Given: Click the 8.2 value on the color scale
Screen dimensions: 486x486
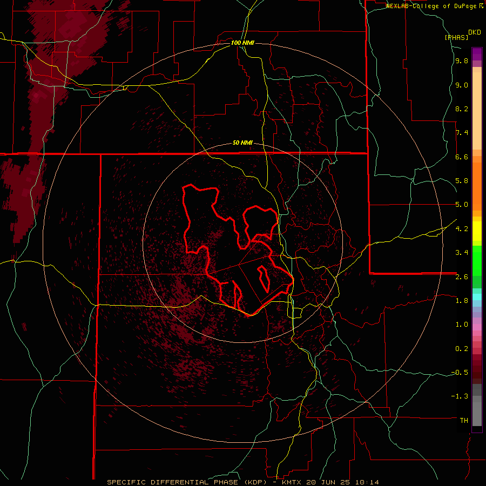Looking at the screenshot, I should (462, 109).
